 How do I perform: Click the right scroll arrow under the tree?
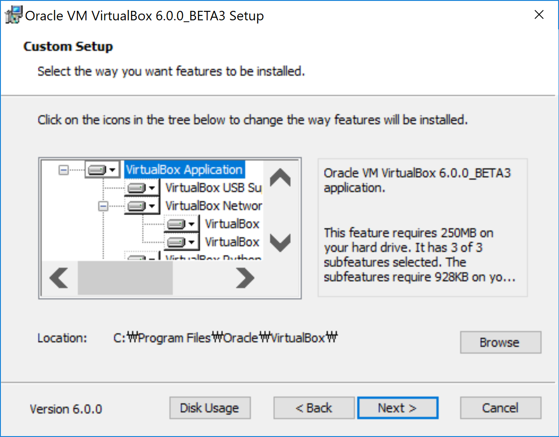(245, 278)
